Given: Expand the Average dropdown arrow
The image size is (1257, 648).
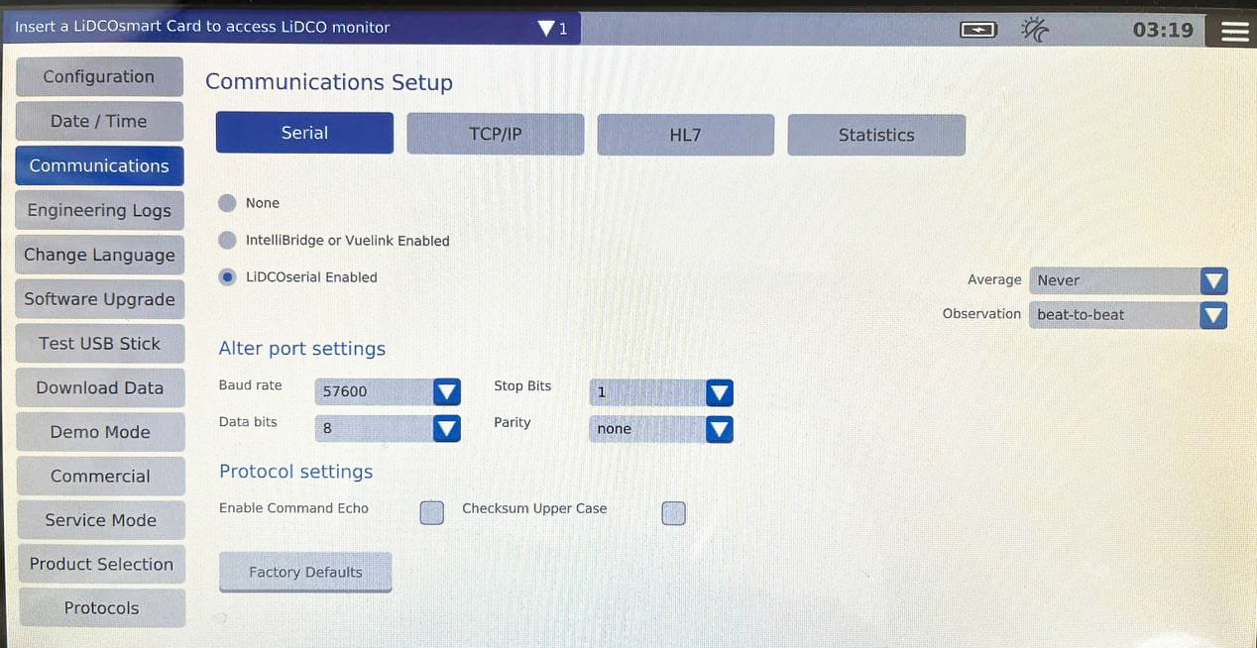Looking at the screenshot, I should coord(1213,281).
